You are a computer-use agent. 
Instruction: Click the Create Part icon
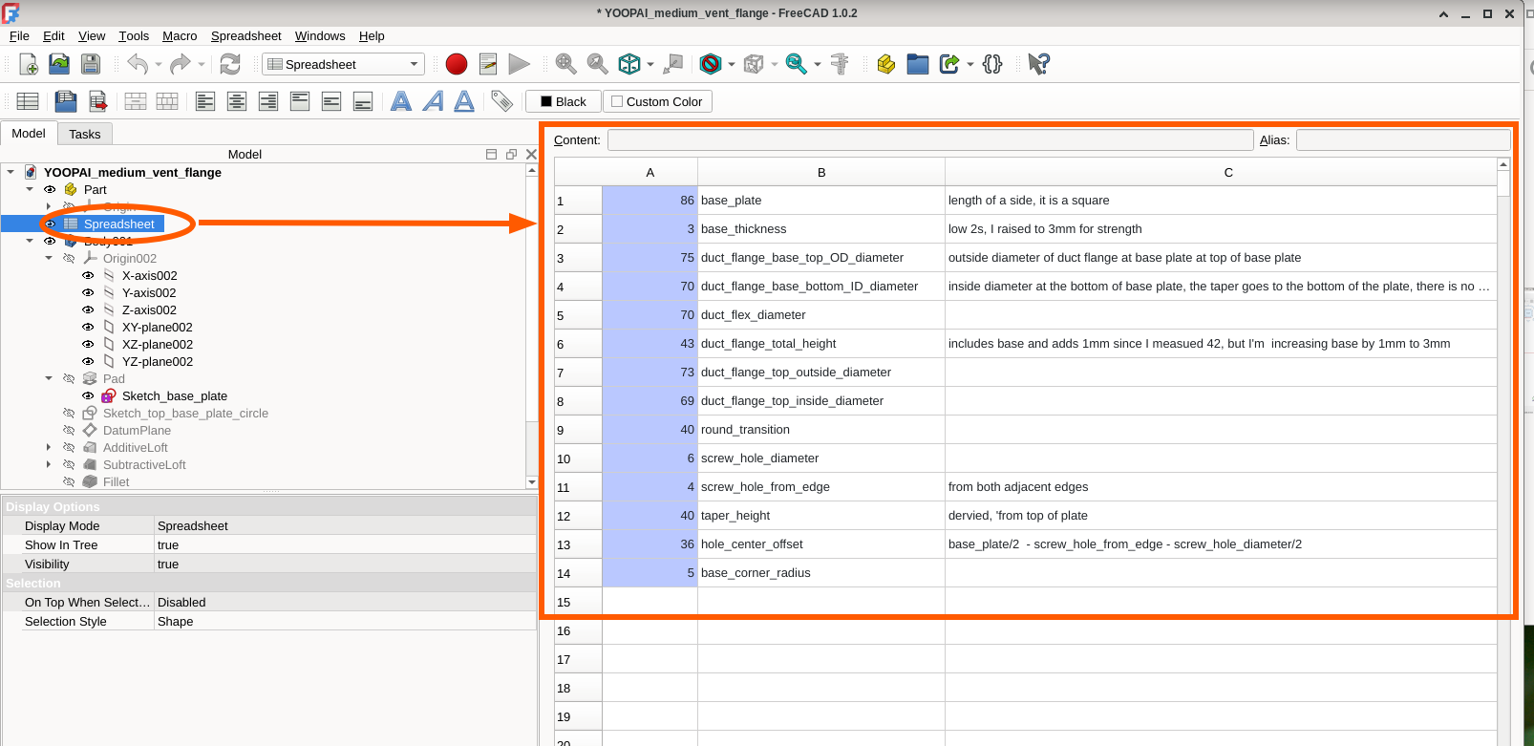[886, 64]
